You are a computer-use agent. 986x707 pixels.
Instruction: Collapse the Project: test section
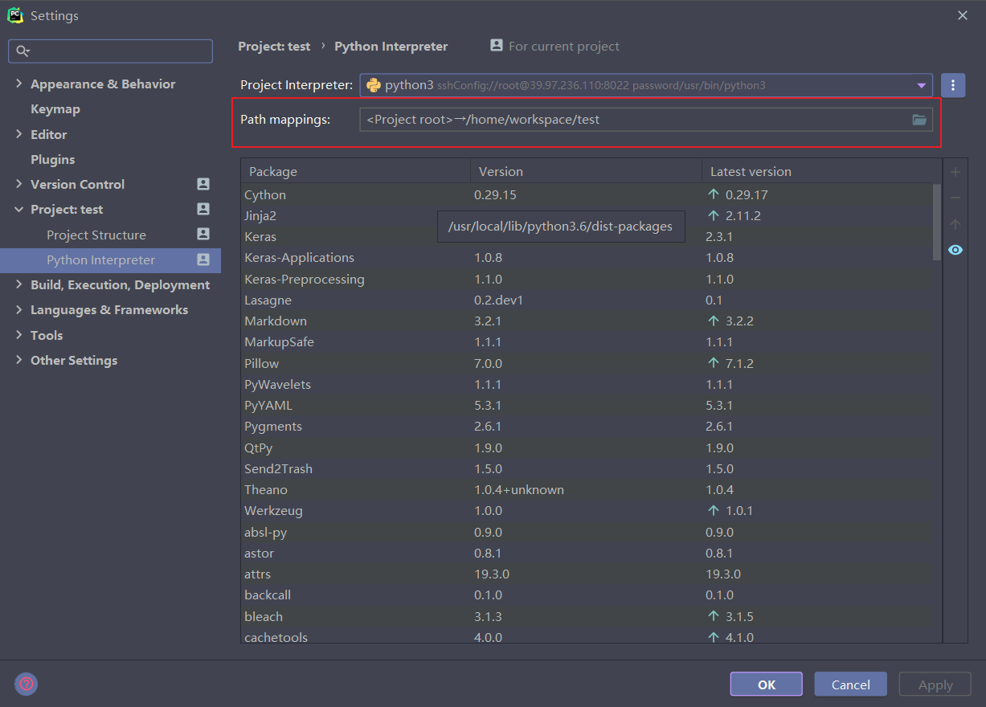point(19,209)
